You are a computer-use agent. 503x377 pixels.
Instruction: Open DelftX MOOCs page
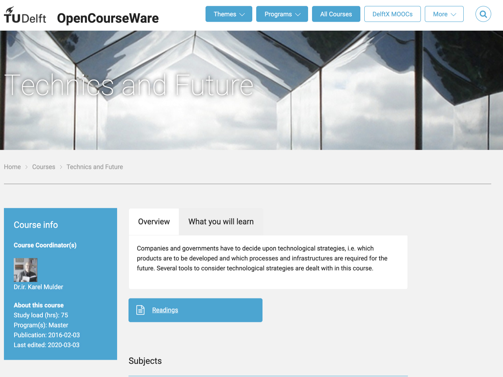click(392, 14)
